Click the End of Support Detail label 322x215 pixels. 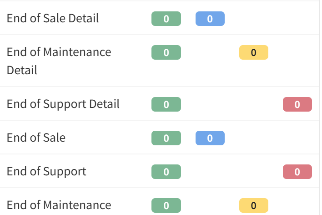[63, 104]
